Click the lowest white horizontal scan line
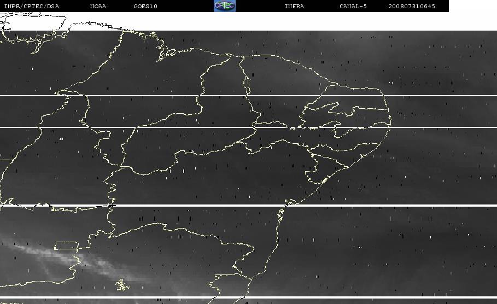 pyautogui.click(x=246, y=298)
